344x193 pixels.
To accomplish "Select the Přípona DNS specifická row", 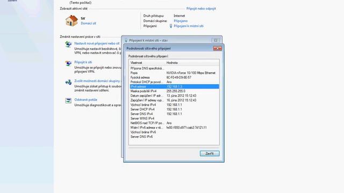I will point(174,69).
